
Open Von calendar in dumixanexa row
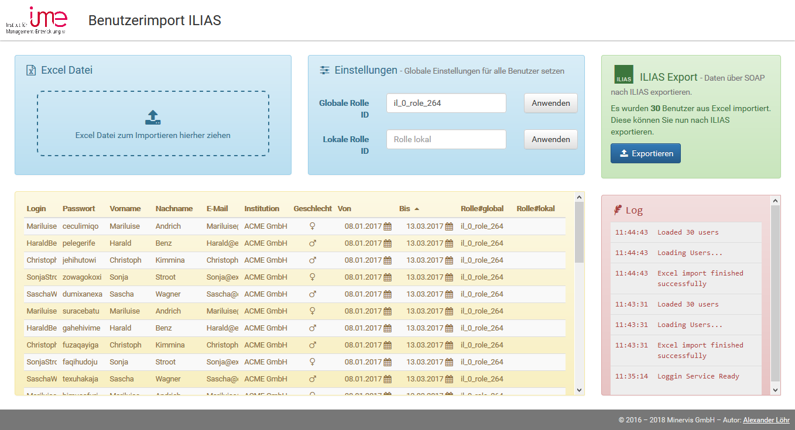[388, 294]
